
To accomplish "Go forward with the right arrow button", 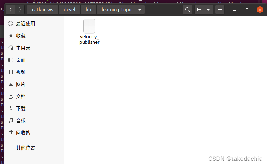I will coord(20,10).
